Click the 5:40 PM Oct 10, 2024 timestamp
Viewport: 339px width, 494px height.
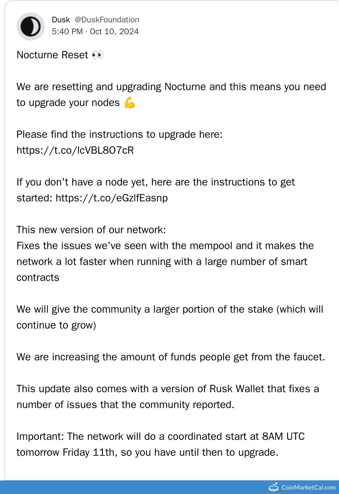[x=95, y=32]
